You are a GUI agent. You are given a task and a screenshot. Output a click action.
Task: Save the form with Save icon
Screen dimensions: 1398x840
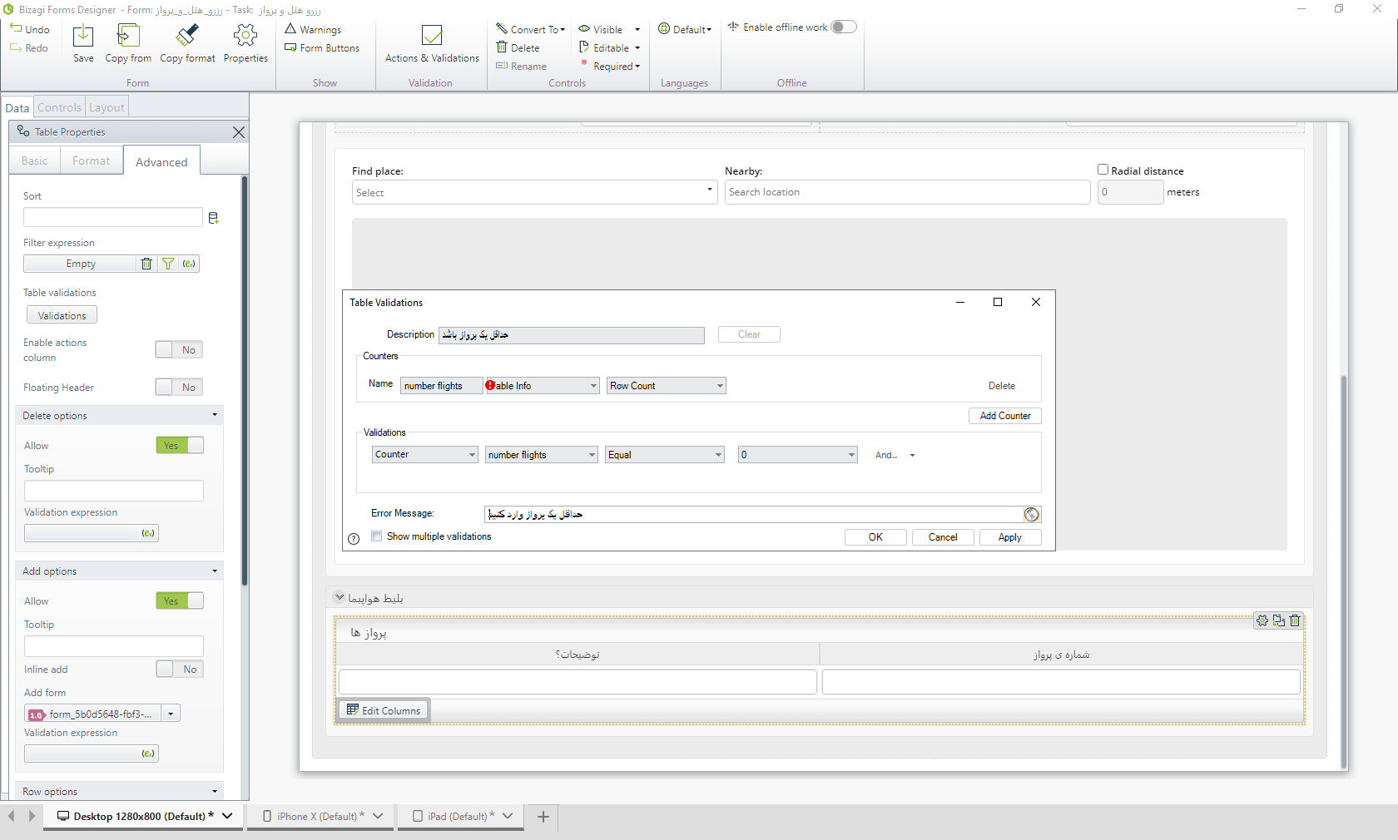(x=83, y=36)
